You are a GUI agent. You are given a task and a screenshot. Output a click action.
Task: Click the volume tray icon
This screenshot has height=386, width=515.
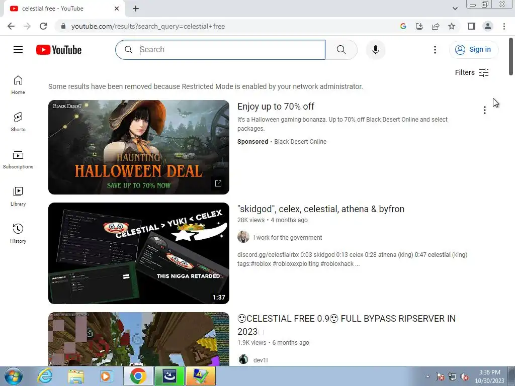point(464,376)
